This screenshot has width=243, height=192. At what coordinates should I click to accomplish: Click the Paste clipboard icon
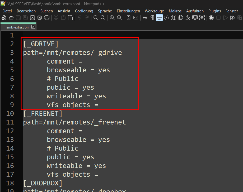[70, 18]
